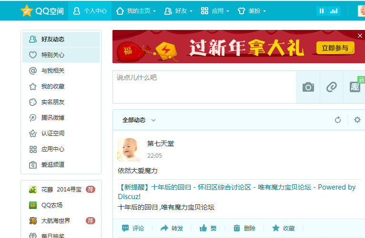
Task: Click the 说点儿什么吧 text input box
Action: point(204,86)
